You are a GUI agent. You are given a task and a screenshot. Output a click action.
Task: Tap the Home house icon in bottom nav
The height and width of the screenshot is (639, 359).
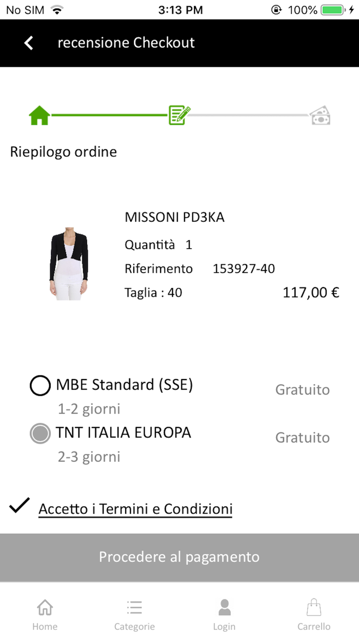tap(45, 607)
